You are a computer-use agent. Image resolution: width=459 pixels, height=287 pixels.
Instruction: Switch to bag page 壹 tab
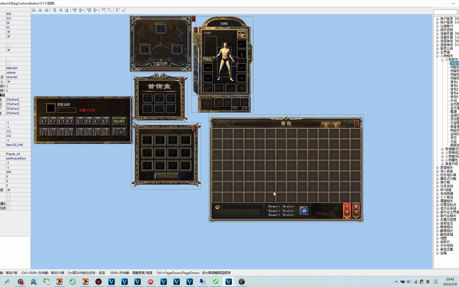point(326,125)
